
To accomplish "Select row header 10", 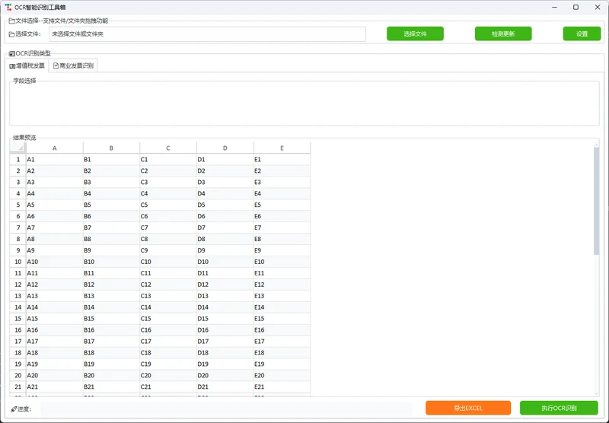I will pyautogui.click(x=18, y=262).
